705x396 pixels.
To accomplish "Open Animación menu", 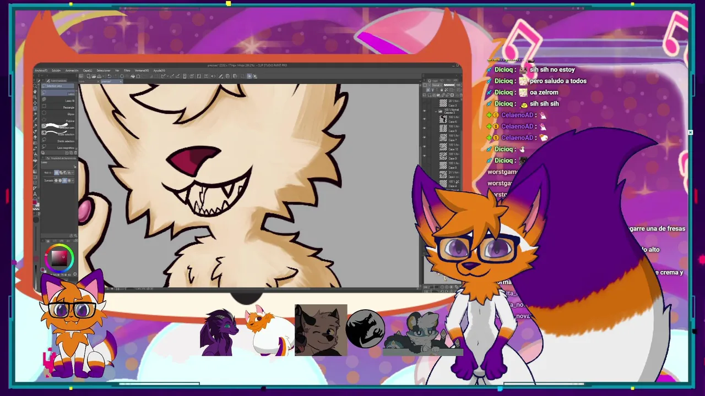I will [x=72, y=70].
